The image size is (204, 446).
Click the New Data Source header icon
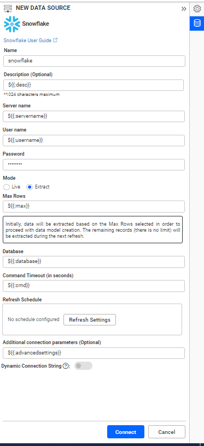pyautogui.click(x=8, y=8)
